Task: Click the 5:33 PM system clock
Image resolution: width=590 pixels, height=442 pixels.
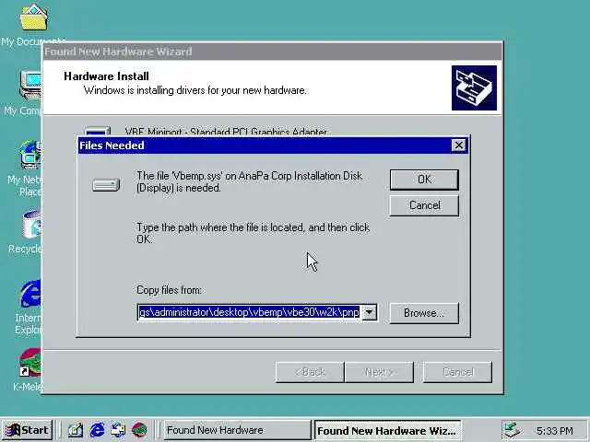Action: click(x=555, y=430)
